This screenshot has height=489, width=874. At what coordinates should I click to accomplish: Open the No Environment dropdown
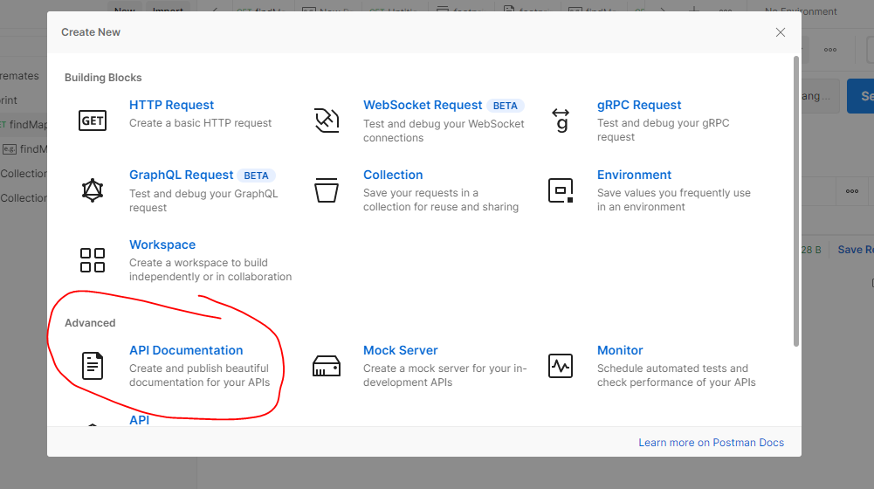pyautogui.click(x=801, y=11)
